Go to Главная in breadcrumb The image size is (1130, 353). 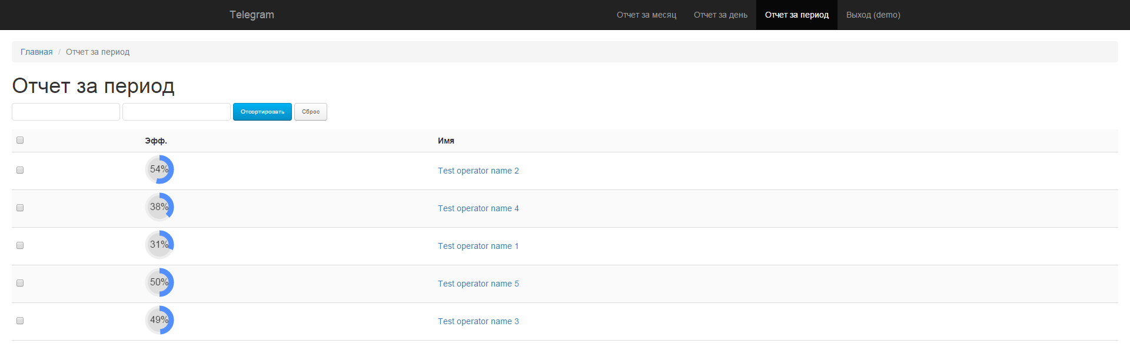click(36, 52)
